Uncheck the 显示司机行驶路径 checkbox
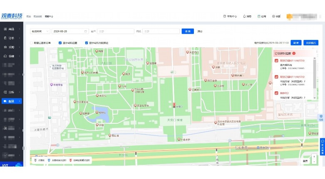 coord(87,43)
